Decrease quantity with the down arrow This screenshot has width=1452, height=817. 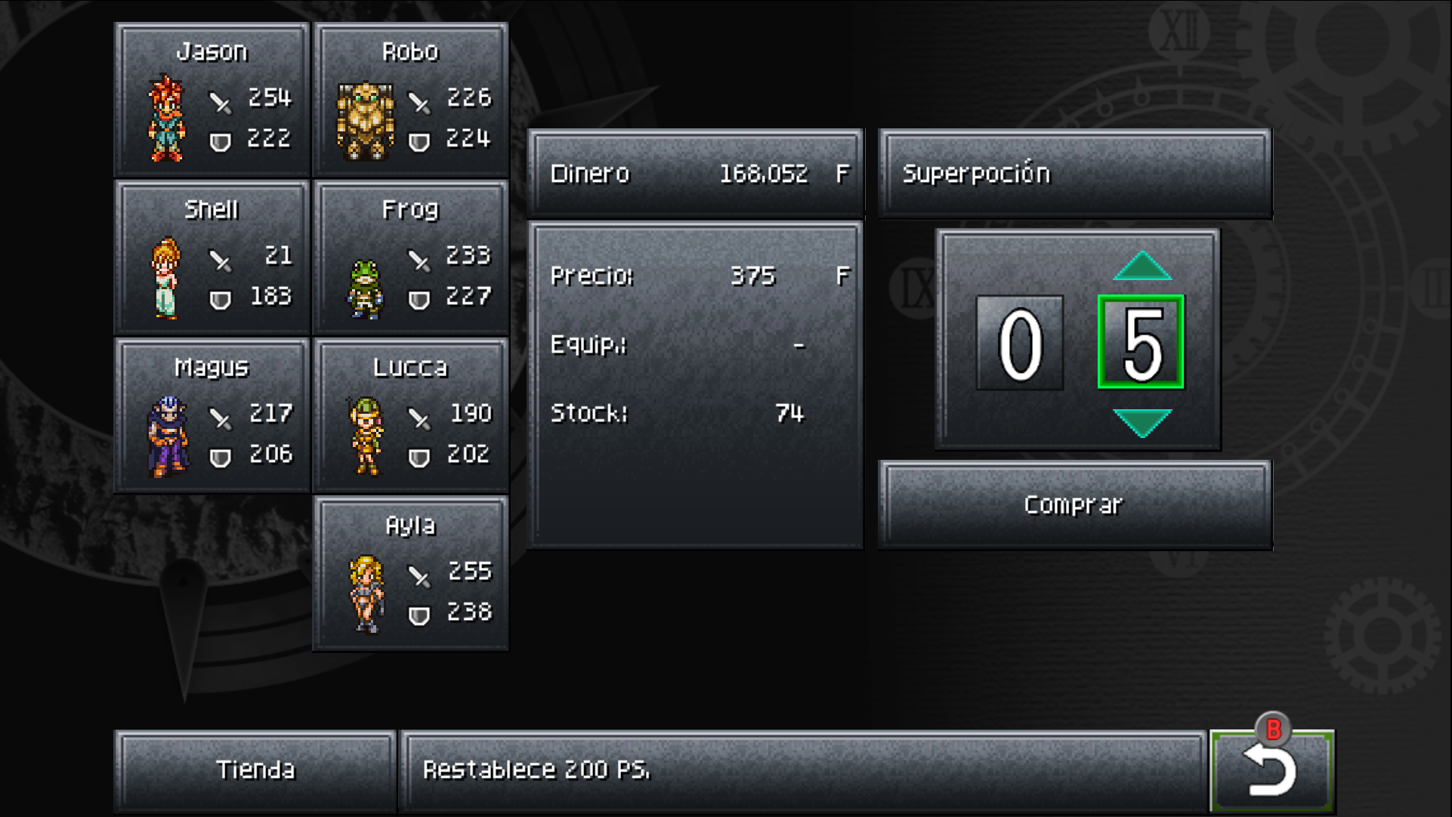[x=1142, y=423]
